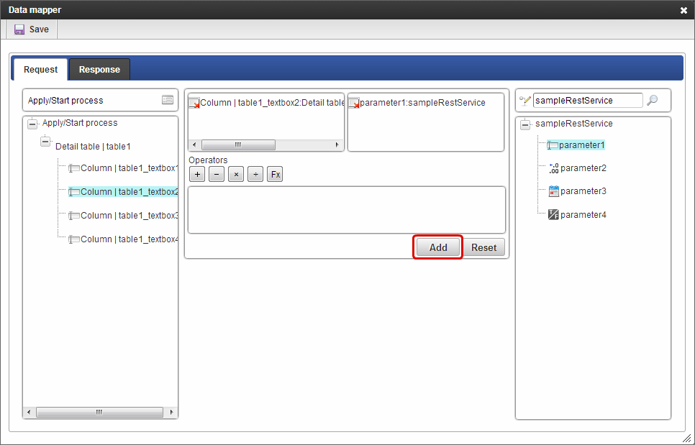Click the multiply operator button
Viewport: 695px width, 445px height.
pos(236,175)
